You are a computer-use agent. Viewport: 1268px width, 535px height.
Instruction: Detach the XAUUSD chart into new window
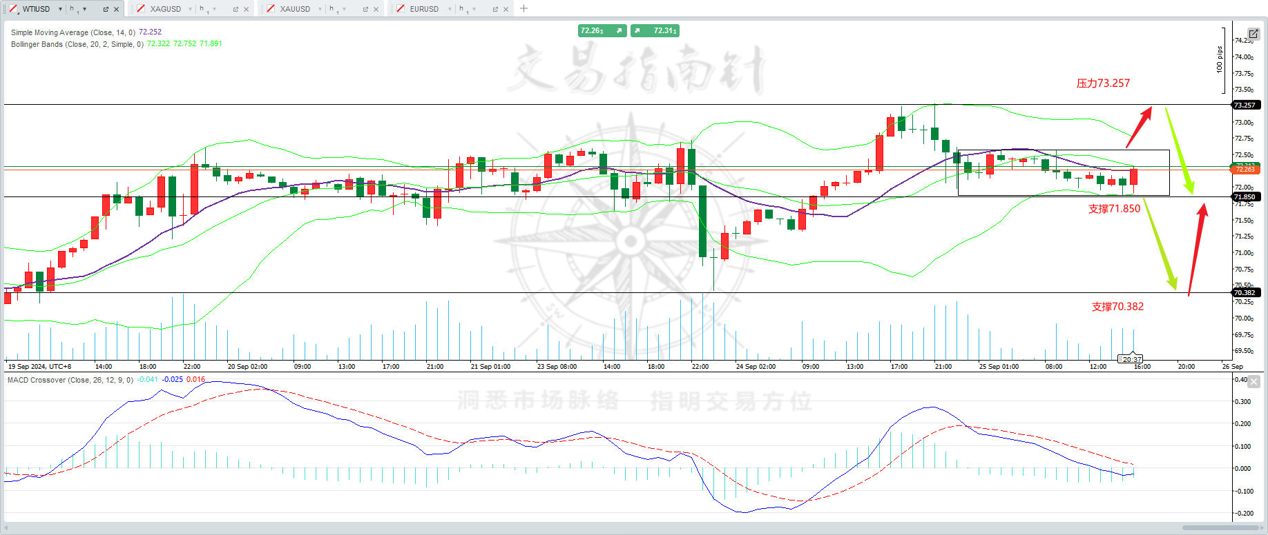coord(365,10)
